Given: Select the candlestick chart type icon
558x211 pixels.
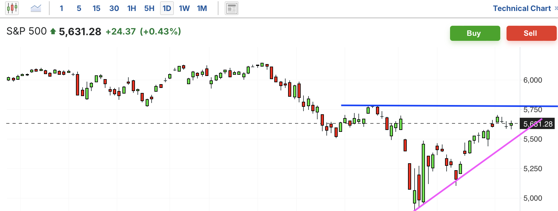Looking at the screenshot, I should pos(12,8).
